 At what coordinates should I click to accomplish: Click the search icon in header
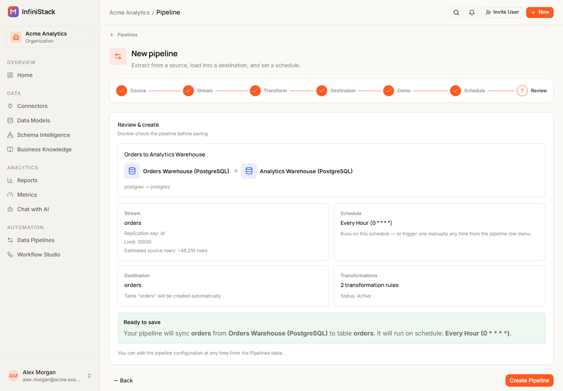pyautogui.click(x=456, y=13)
